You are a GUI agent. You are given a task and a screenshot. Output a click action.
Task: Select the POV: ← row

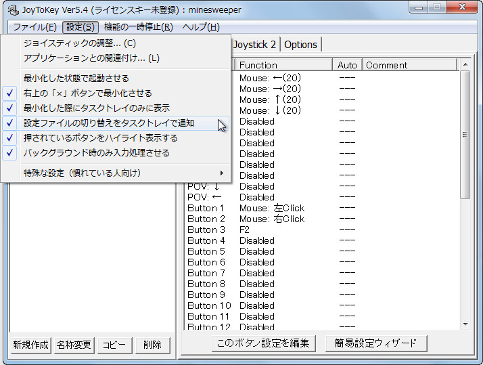(322, 197)
